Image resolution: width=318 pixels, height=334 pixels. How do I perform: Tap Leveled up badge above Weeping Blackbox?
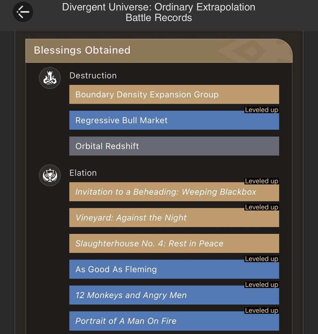coord(261,181)
